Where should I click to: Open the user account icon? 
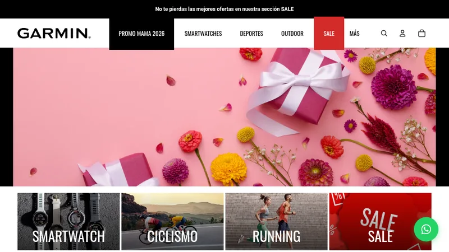[x=402, y=34]
